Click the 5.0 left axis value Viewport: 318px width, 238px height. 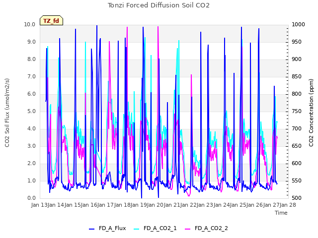pos(31,112)
